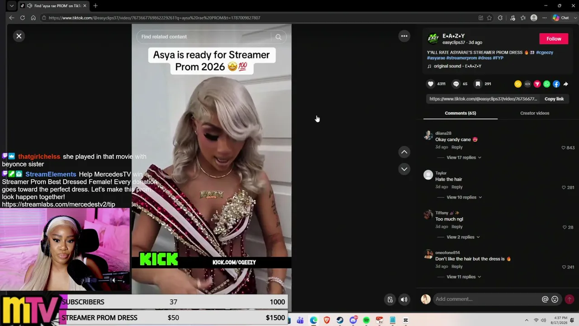Open the streamlabs.com/mercedestv2/tip link

point(58,204)
